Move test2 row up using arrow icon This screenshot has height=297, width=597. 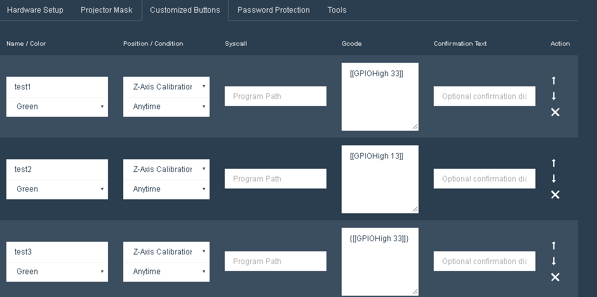[554, 163]
